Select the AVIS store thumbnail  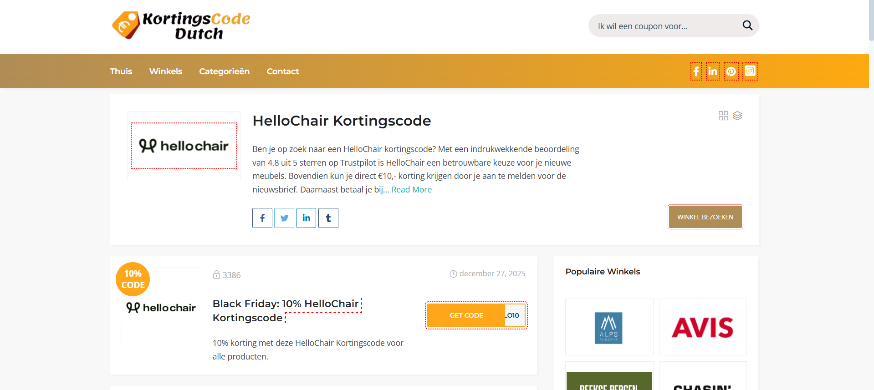702,327
